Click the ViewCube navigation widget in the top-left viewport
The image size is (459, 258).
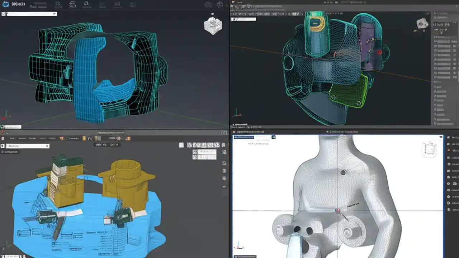click(213, 26)
